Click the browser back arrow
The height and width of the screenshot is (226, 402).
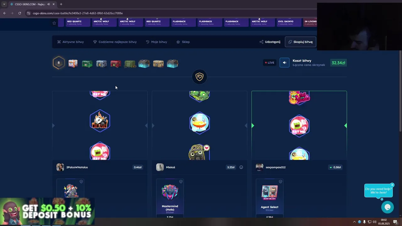[4, 13]
